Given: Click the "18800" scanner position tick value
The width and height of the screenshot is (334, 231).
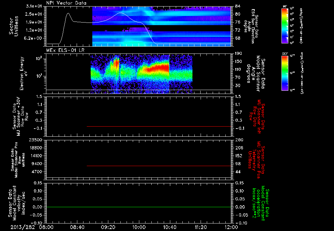Looking at the screenshot, I should [x=37, y=148].
